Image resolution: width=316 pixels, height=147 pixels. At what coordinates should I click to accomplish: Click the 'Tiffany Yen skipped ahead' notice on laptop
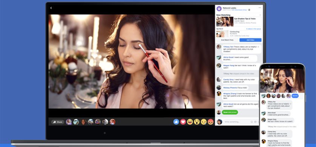[x=239, y=74]
